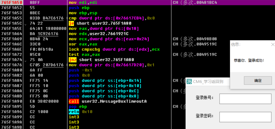This screenshot has width=275, height=129.
Task: Select address 765F1A90 in address column
Action: [11, 101]
